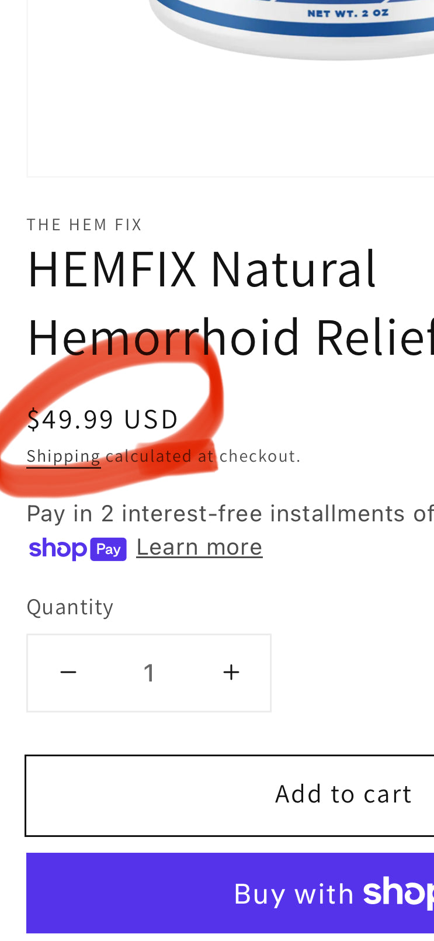Focus the quantity field showing 1

pyautogui.click(x=150, y=673)
